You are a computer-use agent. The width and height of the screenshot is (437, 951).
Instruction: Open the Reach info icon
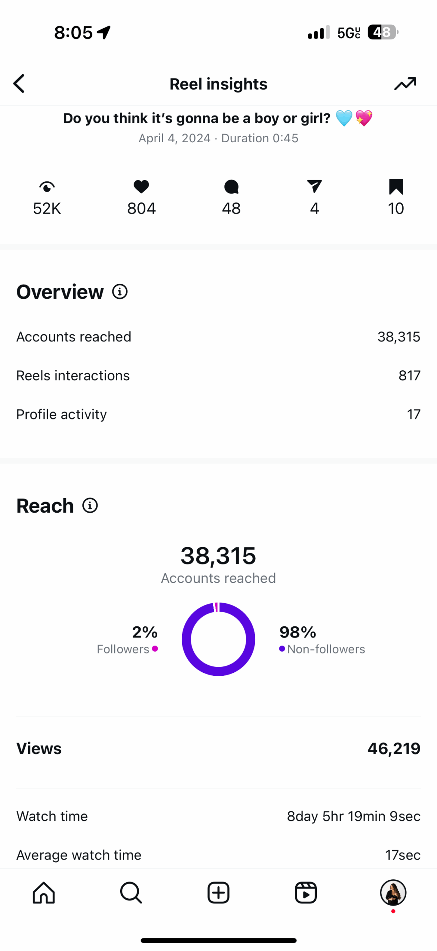pyautogui.click(x=90, y=506)
